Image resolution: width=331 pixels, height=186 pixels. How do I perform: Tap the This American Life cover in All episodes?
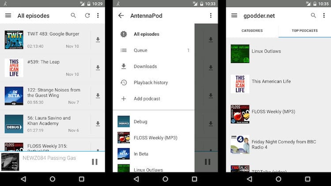click(x=14, y=68)
